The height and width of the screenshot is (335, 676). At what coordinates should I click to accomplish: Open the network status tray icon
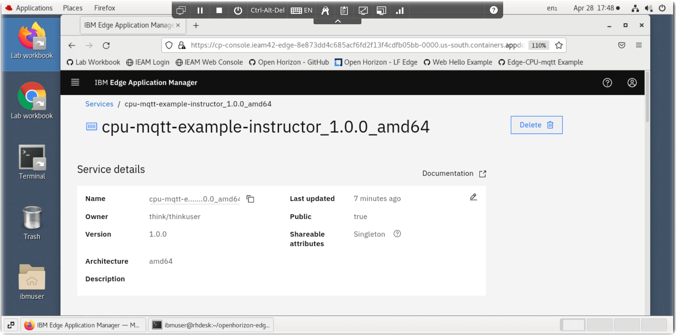pos(635,8)
